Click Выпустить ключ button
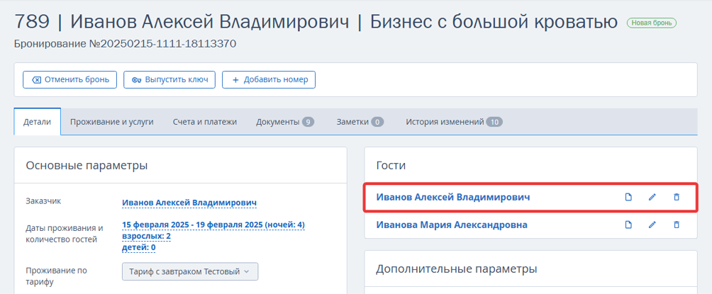712x294 pixels. pos(169,80)
